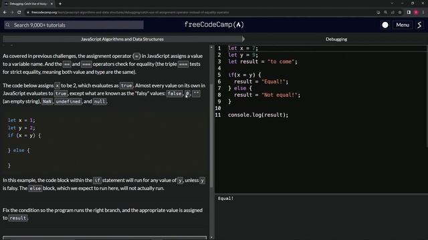Click 'let x = 1;' in the example code
This screenshot has width=428, height=240.
tap(21, 120)
